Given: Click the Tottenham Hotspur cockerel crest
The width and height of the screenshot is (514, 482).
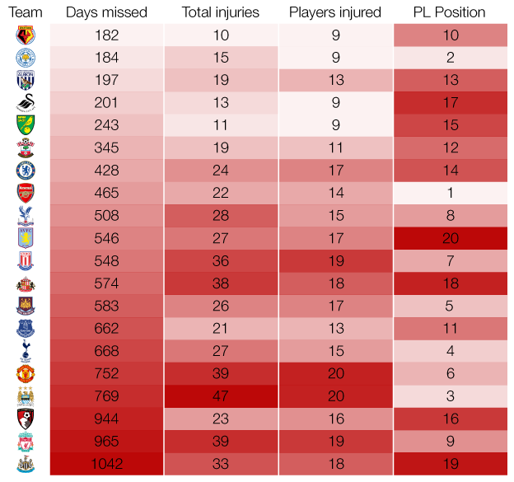Looking at the screenshot, I should [26, 351].
